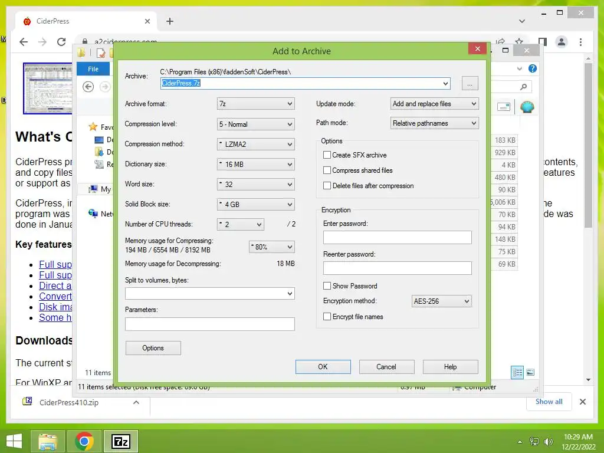The height and width of the screenshot is (453, 604).
Task: Open download options chevron for CiderPress410.zip
Action: click(x=136, y=402)
